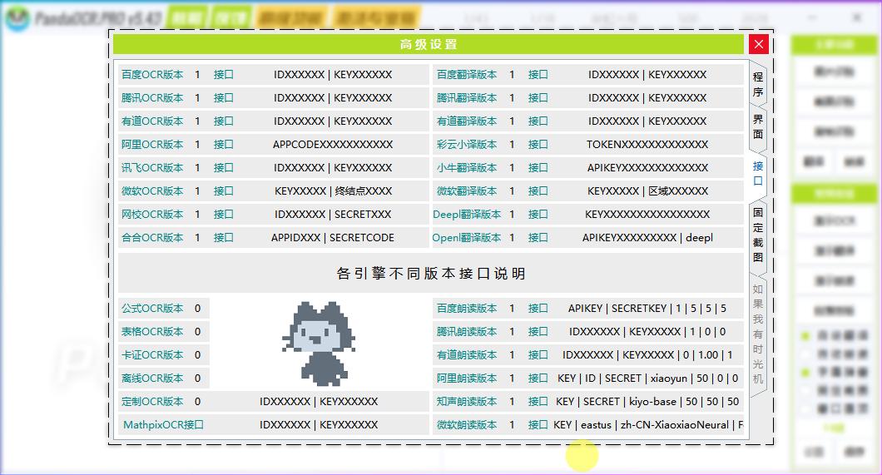Viewport: 882px width, 475px height.
Task: Open the 如果我有时光机 side tab
Action: tap(758, 334)
